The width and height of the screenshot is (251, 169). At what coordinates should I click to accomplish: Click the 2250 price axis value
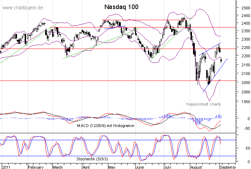[246, 48]
